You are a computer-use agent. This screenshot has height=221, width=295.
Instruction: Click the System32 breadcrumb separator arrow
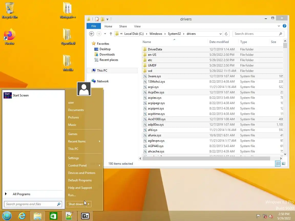[x=184, y=34]
